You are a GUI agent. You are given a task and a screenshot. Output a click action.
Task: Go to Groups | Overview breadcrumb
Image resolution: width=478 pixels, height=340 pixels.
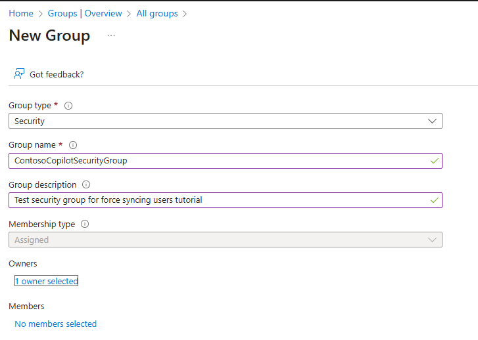tap(85, 13)
